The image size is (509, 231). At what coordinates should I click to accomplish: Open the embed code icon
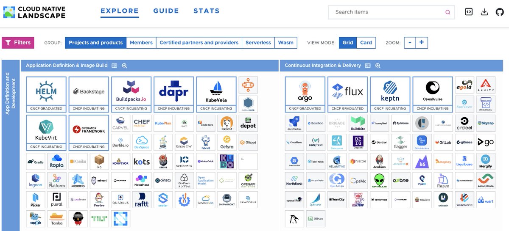469,12
